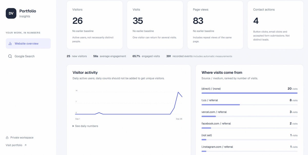Click the (direct) / (none) visits bar
This screenshot has width=308, height=155.
pos(249,93)
